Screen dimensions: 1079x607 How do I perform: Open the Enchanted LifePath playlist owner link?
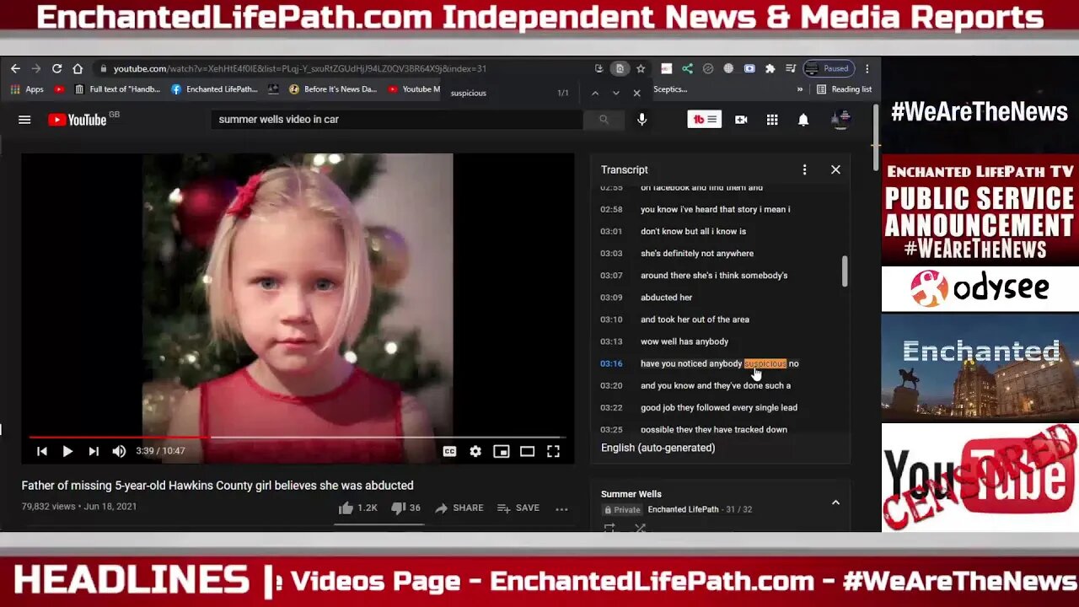683,509
